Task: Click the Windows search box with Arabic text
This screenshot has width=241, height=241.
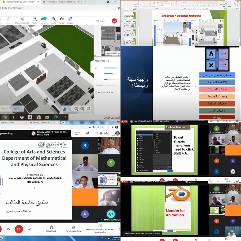Action: 94,118
